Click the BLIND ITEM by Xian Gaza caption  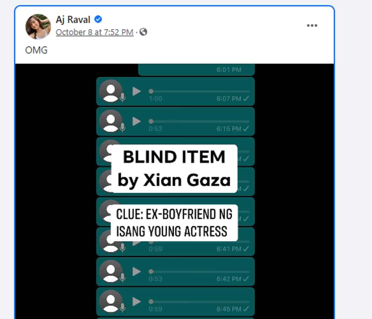(x=174, y=169)
